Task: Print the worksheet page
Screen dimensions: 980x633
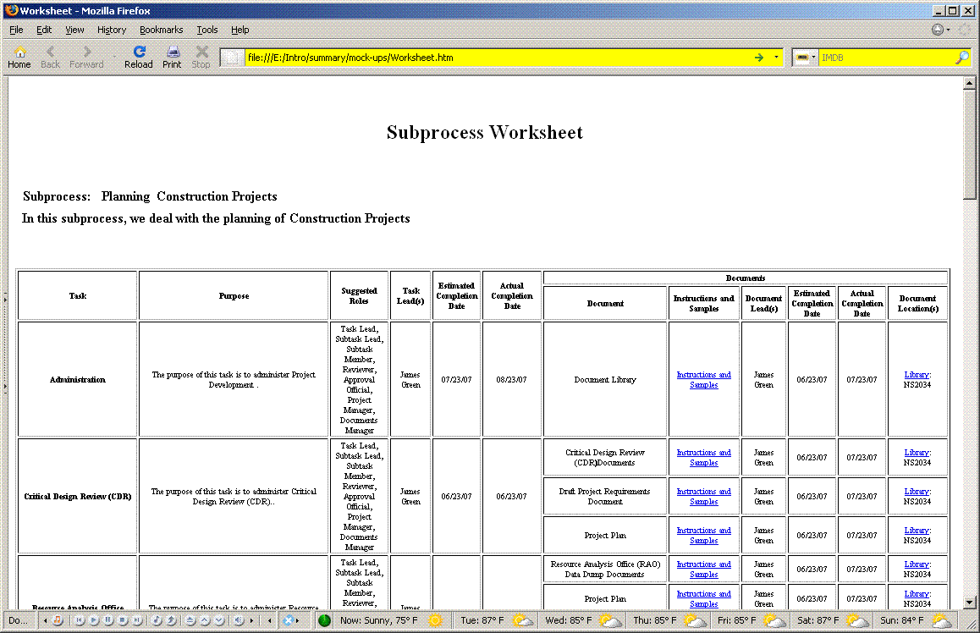Action: (x=172, y=57)
